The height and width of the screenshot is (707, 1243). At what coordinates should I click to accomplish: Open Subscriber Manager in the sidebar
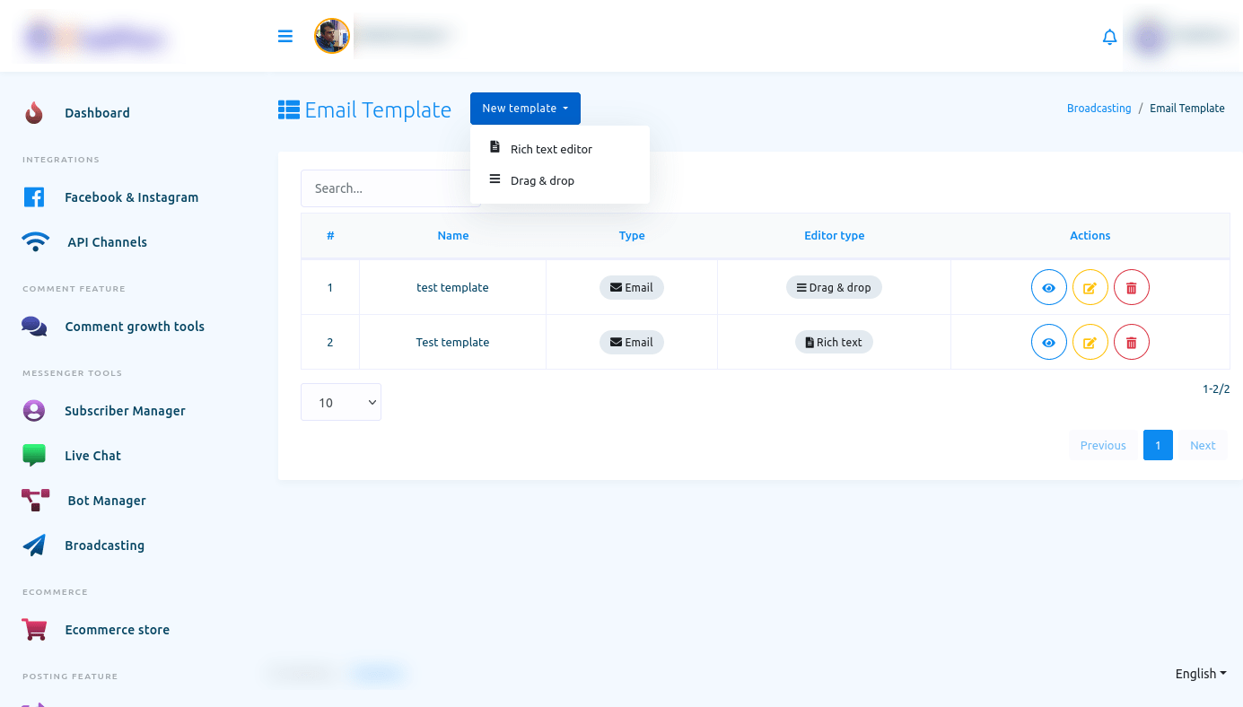(x=125, y=411)
